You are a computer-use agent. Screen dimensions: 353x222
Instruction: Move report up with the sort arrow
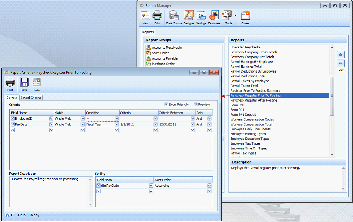pyautogui.click(x=341, y=55)
